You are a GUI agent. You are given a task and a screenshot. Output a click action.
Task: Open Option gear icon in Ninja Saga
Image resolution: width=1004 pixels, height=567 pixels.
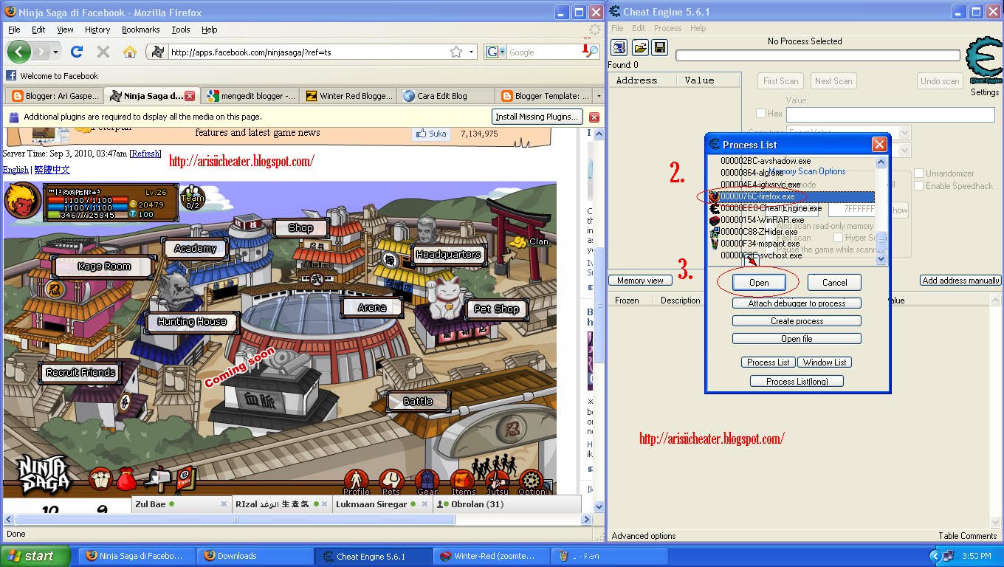(532, 482)
